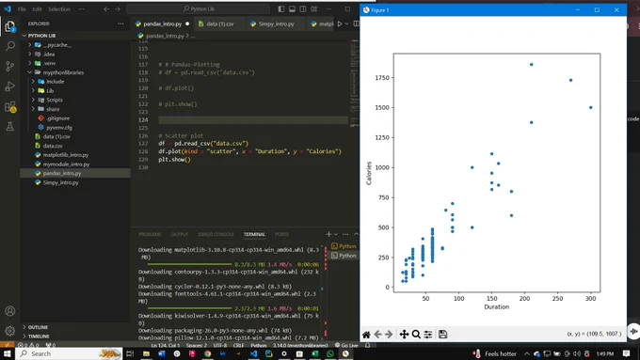The image size is (640, 360).
Task: Run Python file with play button
Action: [340, 24]
